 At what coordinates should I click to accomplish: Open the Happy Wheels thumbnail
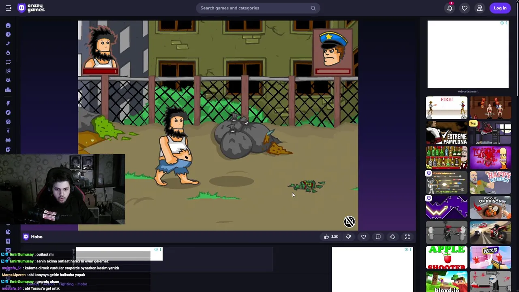pyautogui.click(x=490, y=182)
